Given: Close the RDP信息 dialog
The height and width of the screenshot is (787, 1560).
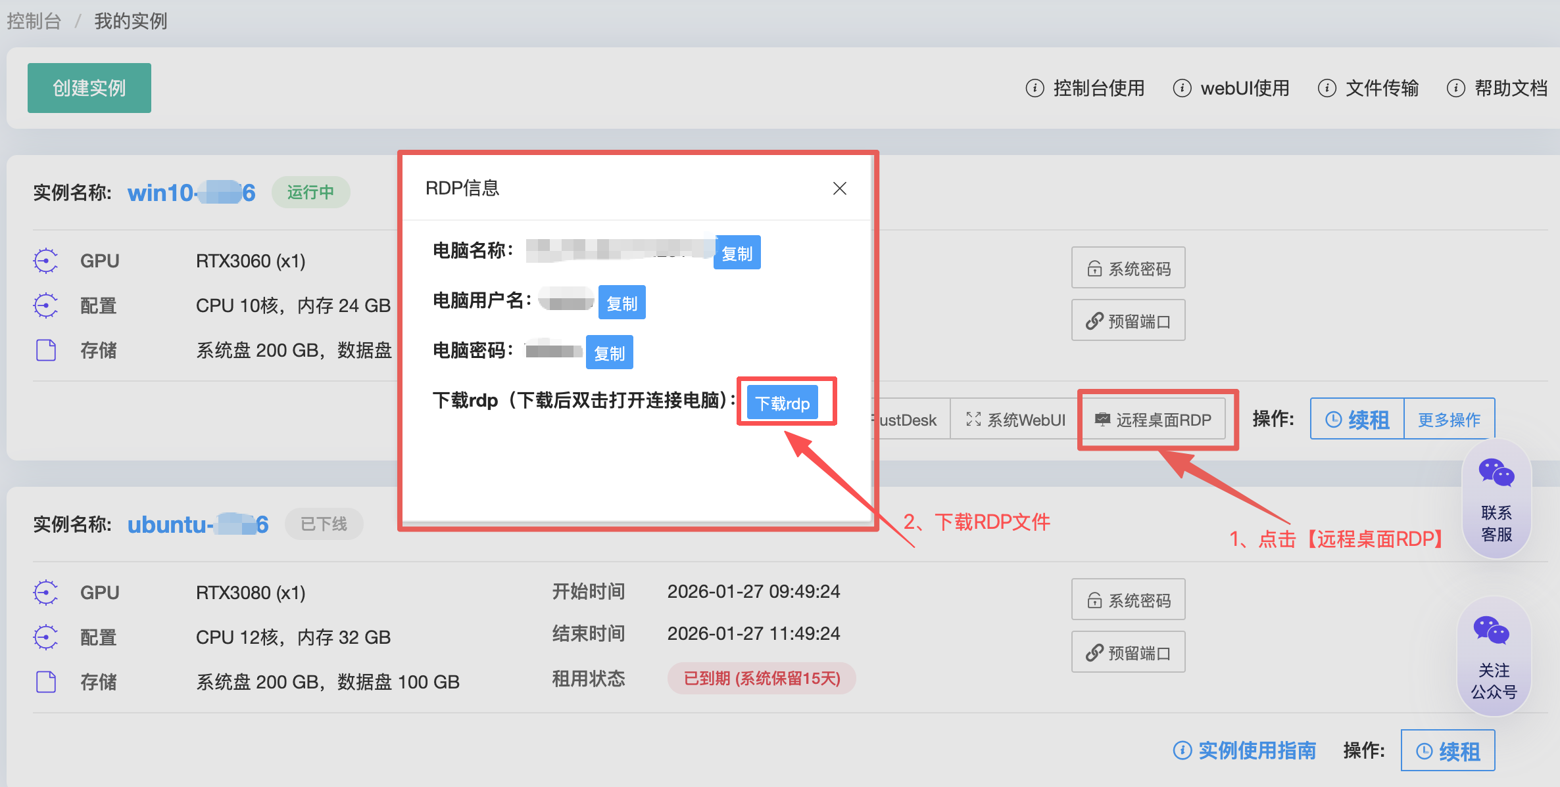Looking at the screenshot, I should point(839,189).
